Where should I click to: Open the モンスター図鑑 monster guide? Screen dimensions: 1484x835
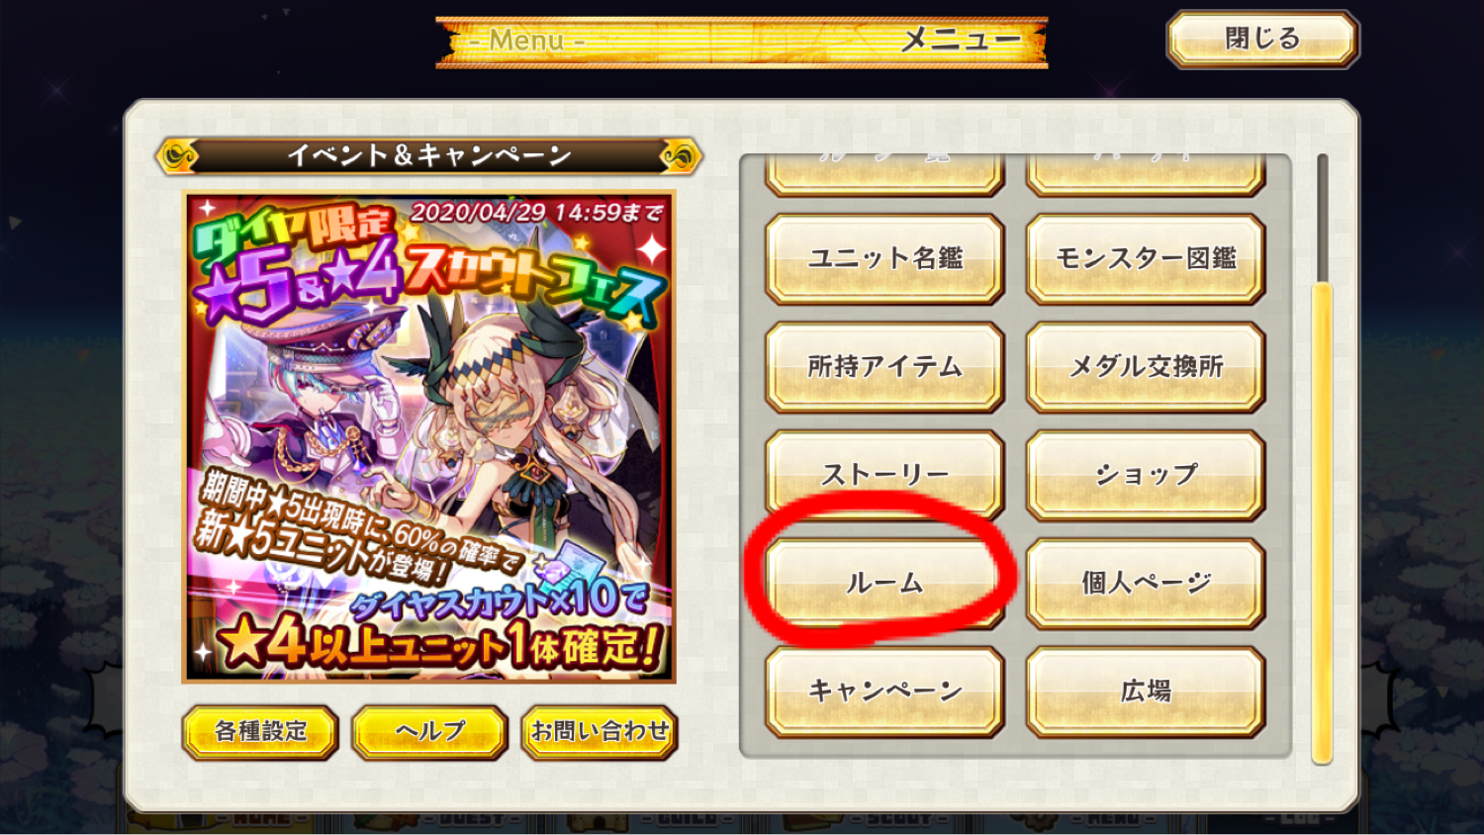coord(1146,258)
